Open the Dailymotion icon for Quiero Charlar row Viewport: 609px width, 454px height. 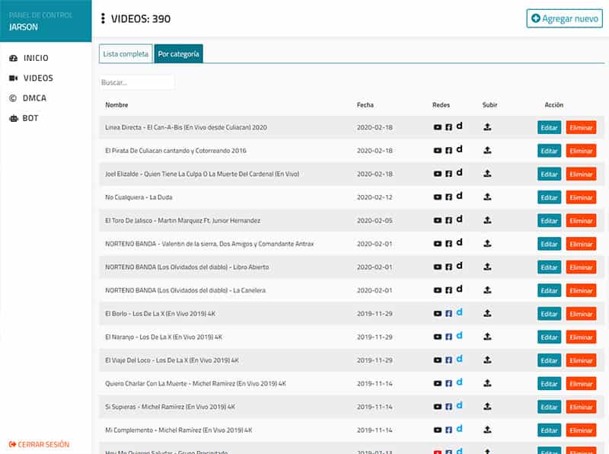click(x=458, y=383)
